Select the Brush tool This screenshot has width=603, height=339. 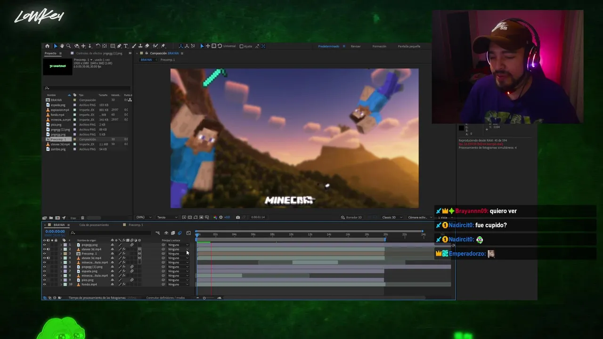(134, 46)
